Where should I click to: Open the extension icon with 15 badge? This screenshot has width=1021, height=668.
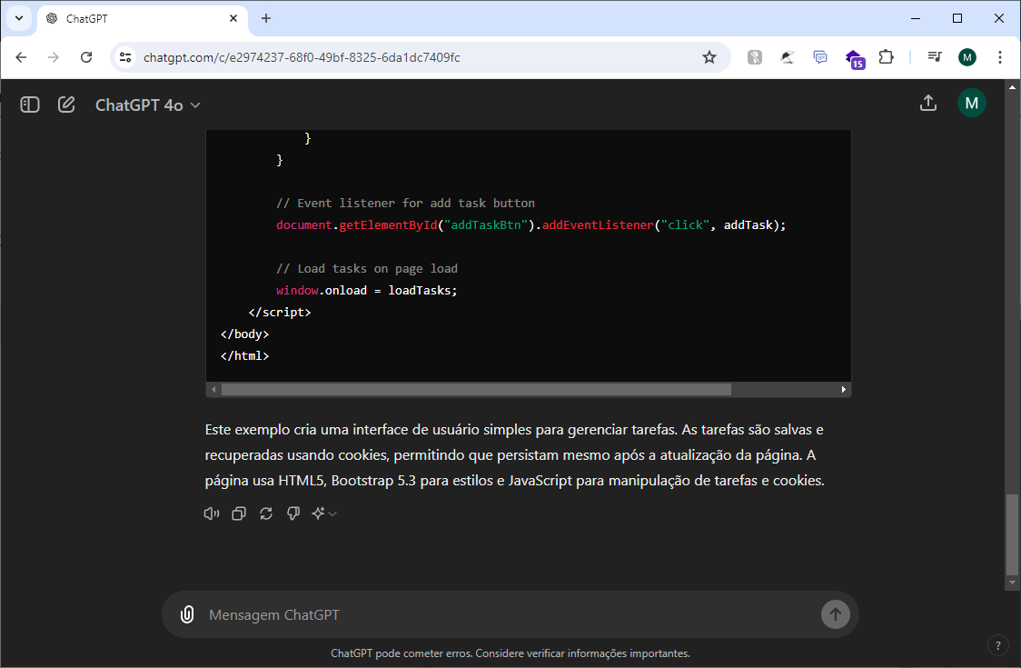coord(854,59)
